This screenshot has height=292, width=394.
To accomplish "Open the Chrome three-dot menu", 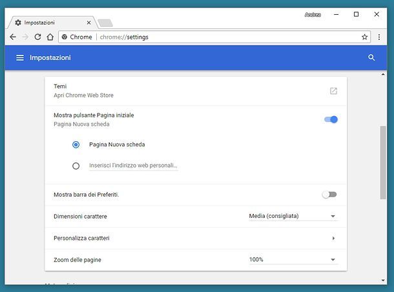I will coord(379,37).
